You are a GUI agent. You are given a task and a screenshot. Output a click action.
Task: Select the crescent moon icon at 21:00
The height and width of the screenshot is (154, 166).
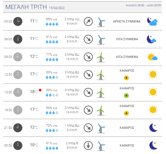[153, 128]
